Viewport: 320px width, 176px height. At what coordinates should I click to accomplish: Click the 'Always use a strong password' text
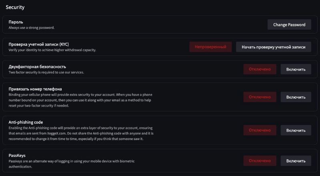31,28
